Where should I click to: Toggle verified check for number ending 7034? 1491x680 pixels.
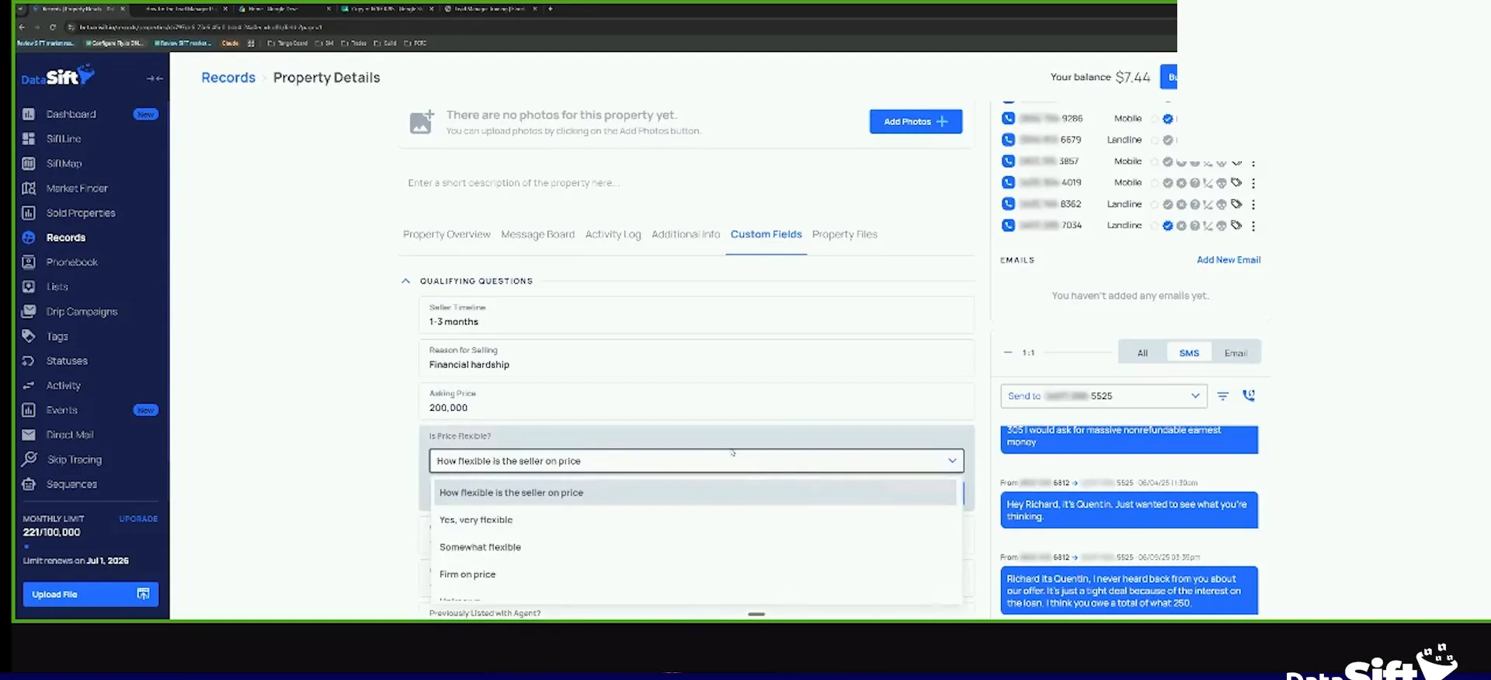tap(1168, 226)
